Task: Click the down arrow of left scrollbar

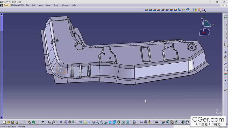Action: tap(2, 117)
